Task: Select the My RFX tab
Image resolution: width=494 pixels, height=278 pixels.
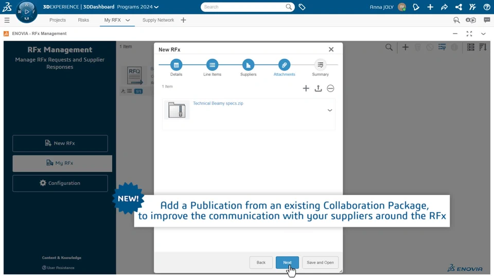Action: [x=113, y=20]
